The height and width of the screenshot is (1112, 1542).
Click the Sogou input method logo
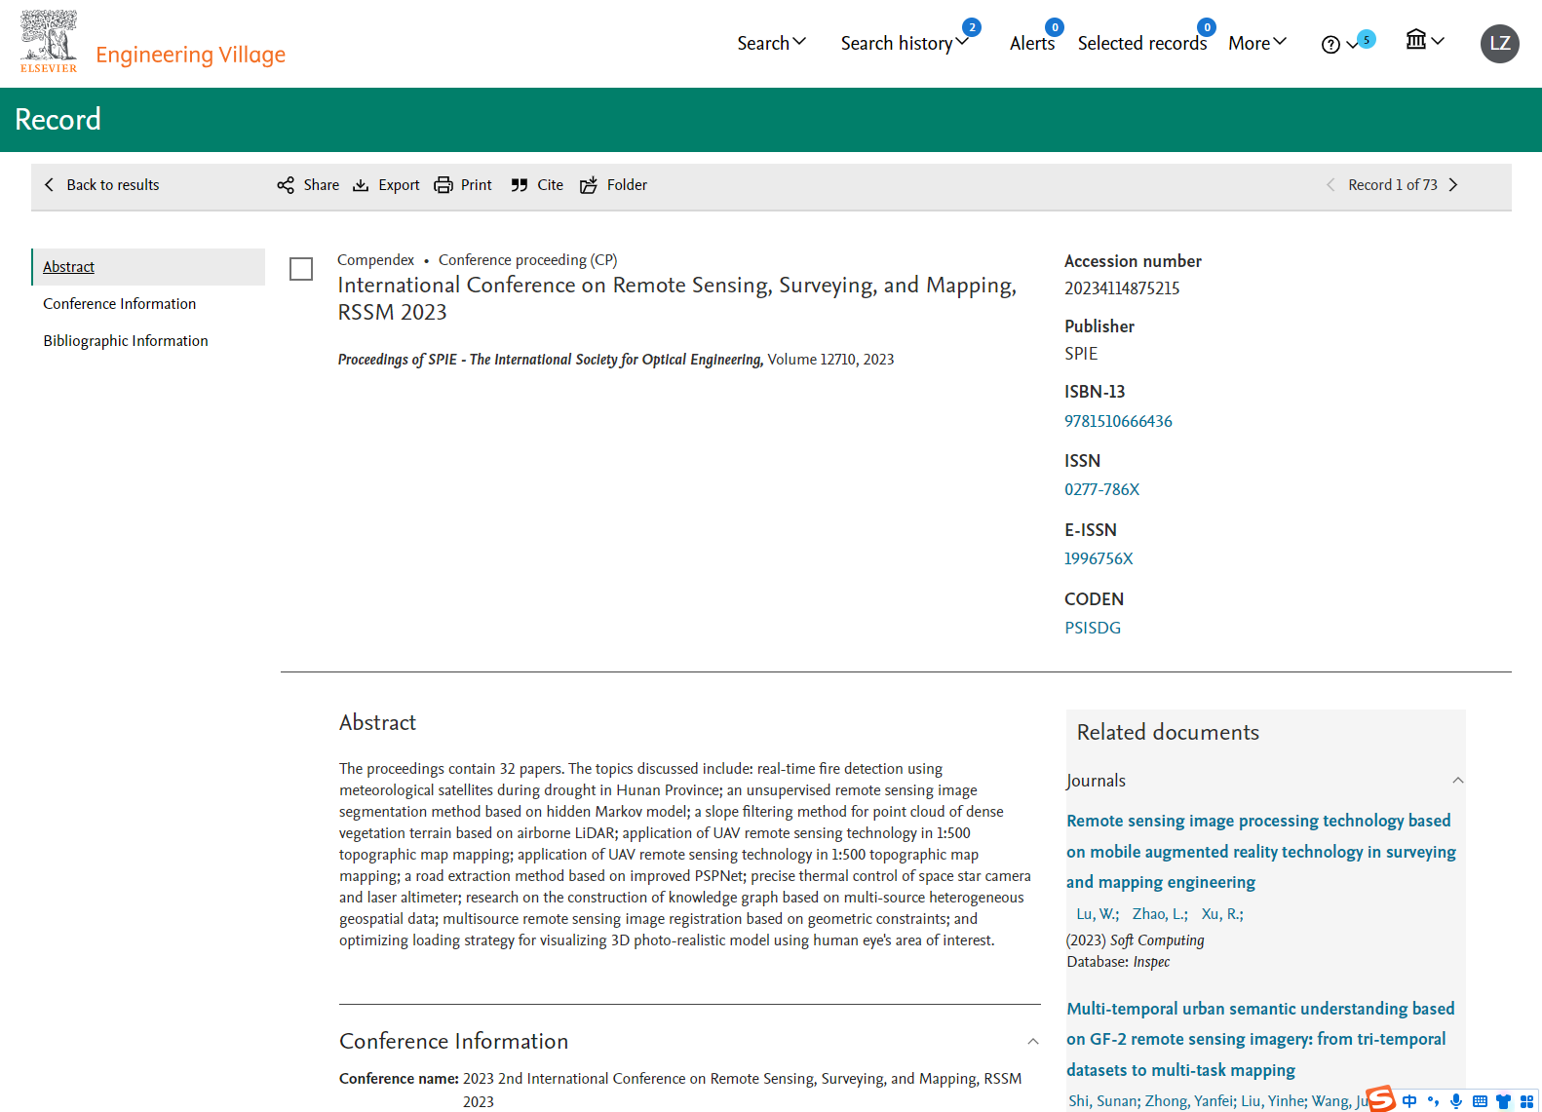(1381, 1098)
